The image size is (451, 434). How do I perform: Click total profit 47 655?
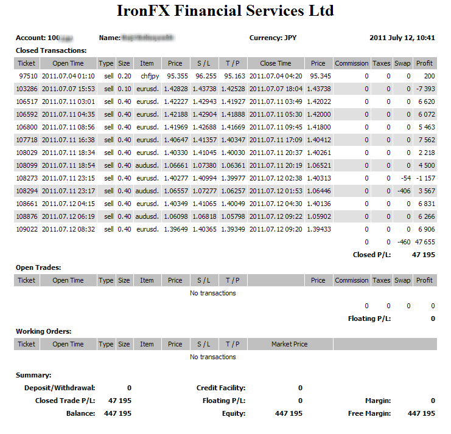click(x=425, y=242)
